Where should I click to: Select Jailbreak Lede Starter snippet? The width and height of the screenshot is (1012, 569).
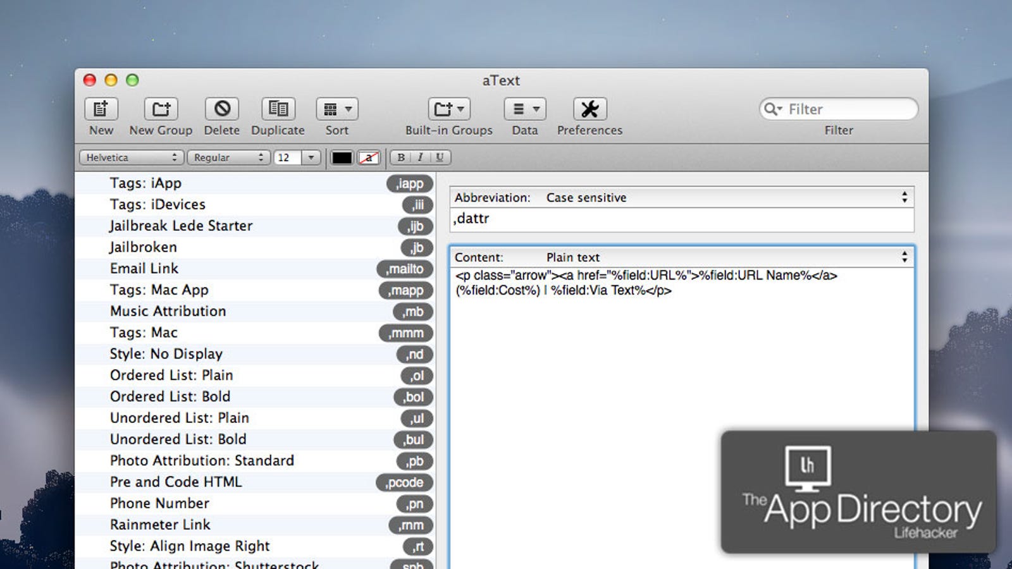point(255,226)
